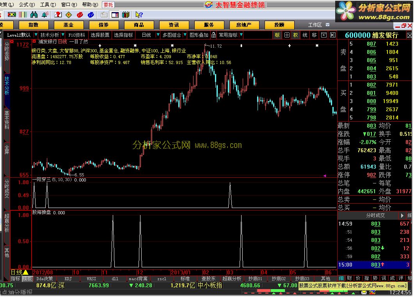Open the 公式(U) menu

coord(27,4)
